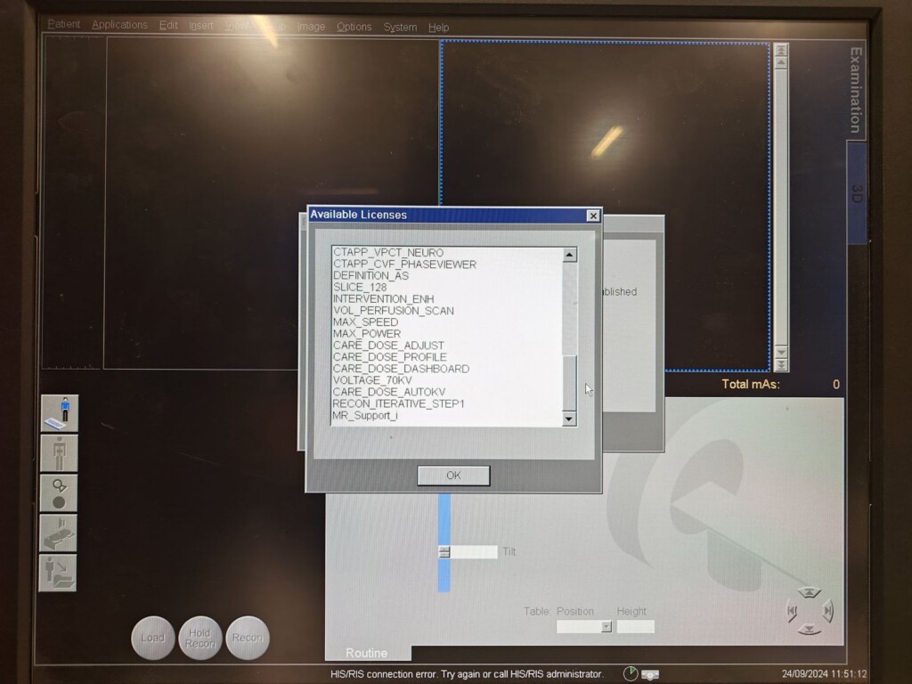Click OK in the Available Licenses dialog
Image resolution: width=912 pixels, height=684 pixels.
(x=453, y=476)
